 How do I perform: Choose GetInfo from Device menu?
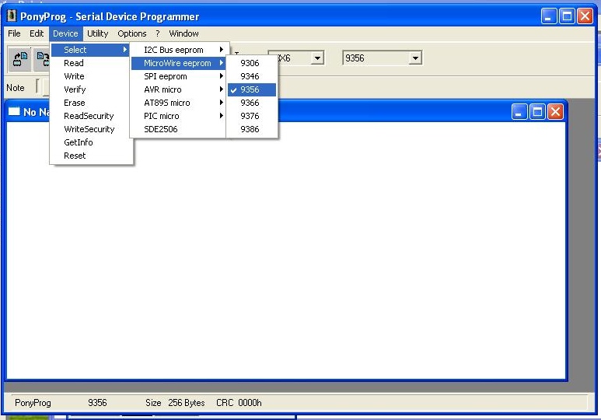(x=92, y=142)
